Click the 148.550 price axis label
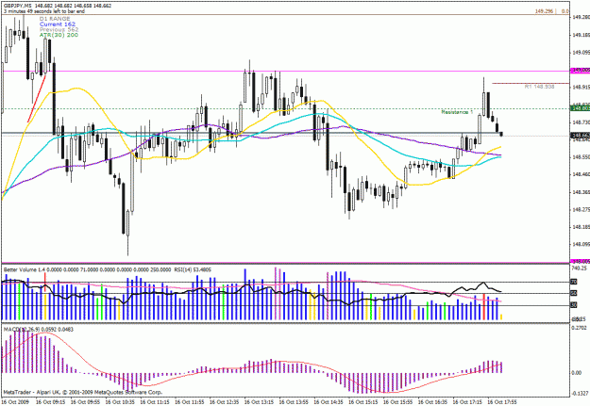Image resolution: width=590 pixels, height=406 pixels. click(581, 157)
